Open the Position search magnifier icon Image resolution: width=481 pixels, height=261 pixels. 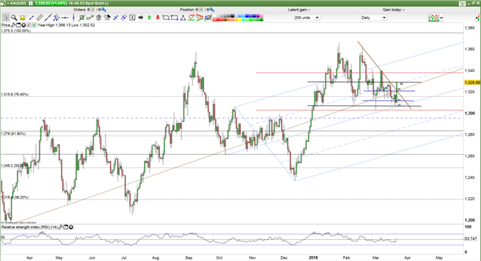pos(212,10)
